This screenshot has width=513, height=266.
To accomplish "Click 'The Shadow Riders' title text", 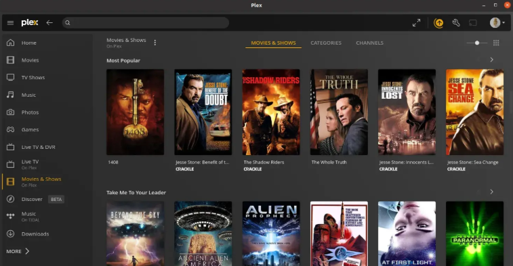I will click(264, 162).
